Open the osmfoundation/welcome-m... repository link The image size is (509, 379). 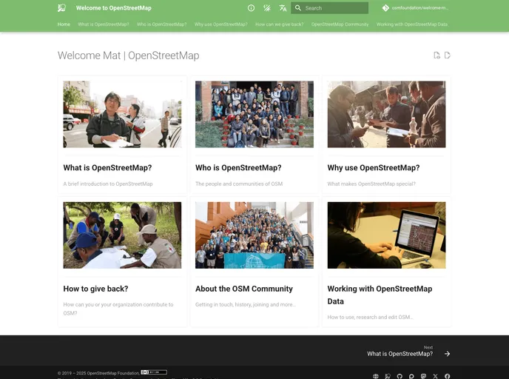419,8
